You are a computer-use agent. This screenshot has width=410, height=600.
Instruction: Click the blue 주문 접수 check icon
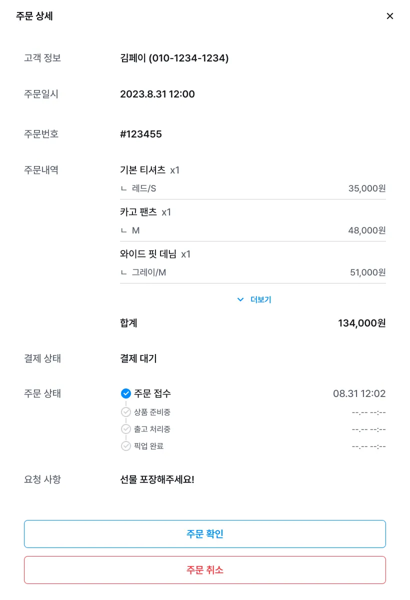126,393
